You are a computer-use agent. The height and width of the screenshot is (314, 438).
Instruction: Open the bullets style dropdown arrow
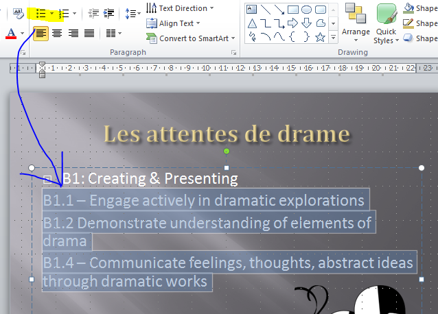[51, 13]
